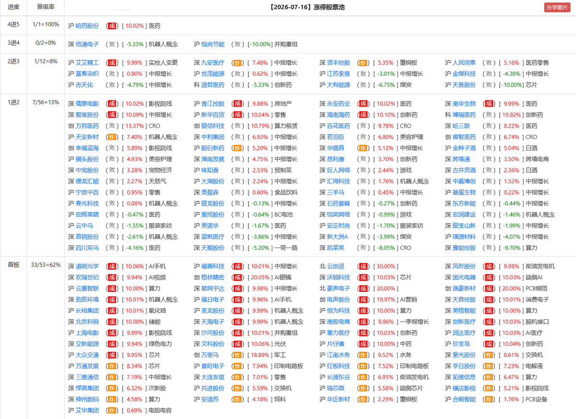576x419 pixels.
Task: Open the 巨人网络 stock link
Action: (x=338, y=170)
